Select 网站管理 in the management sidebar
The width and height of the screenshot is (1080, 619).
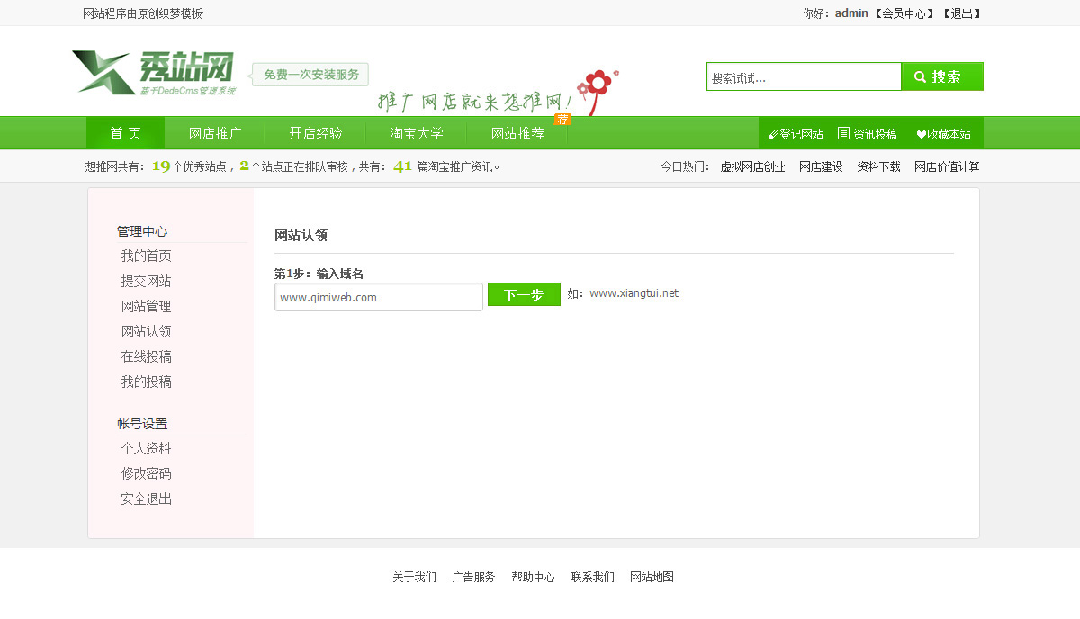point(146,306)
